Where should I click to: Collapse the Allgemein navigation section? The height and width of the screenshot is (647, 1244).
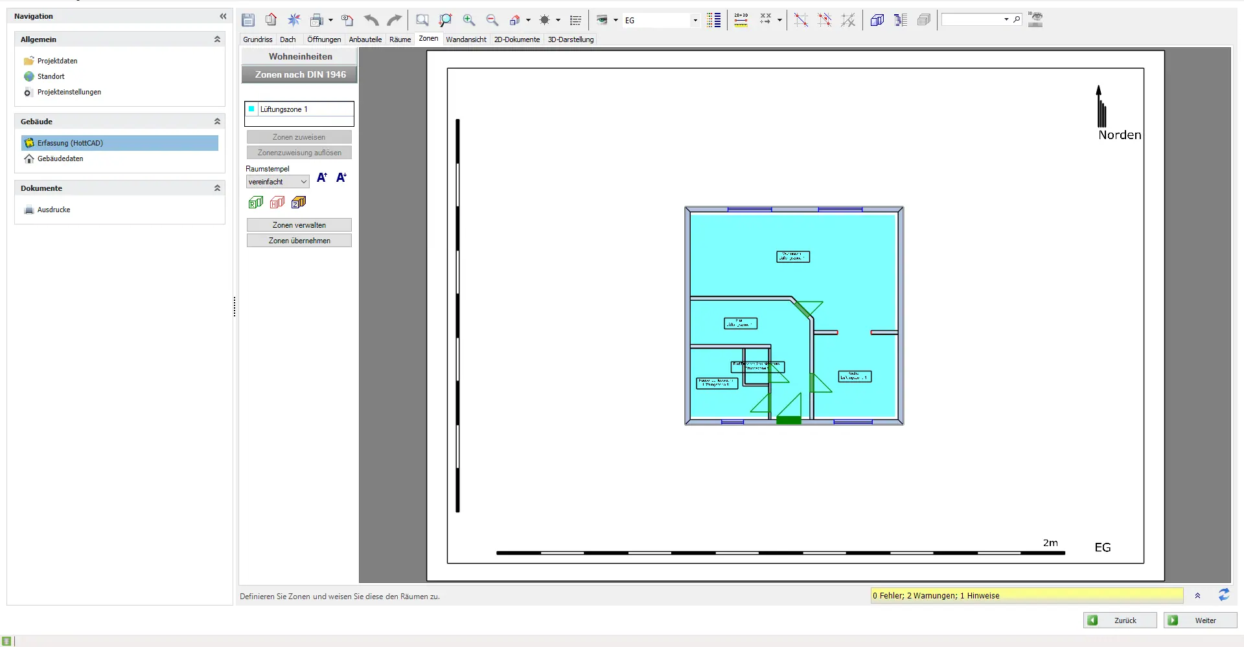[217, 39]
